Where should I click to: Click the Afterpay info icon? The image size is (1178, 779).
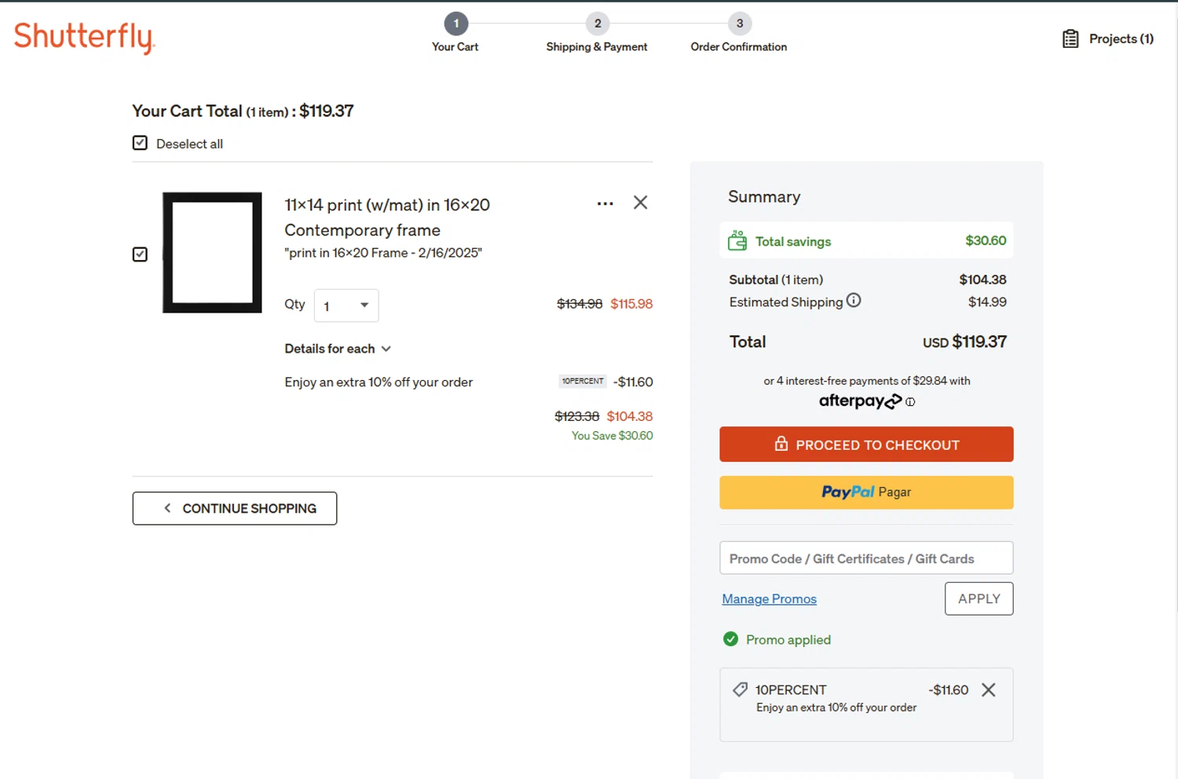point(910,402)
